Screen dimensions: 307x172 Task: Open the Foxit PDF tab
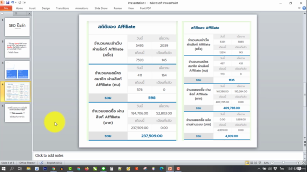145,8
